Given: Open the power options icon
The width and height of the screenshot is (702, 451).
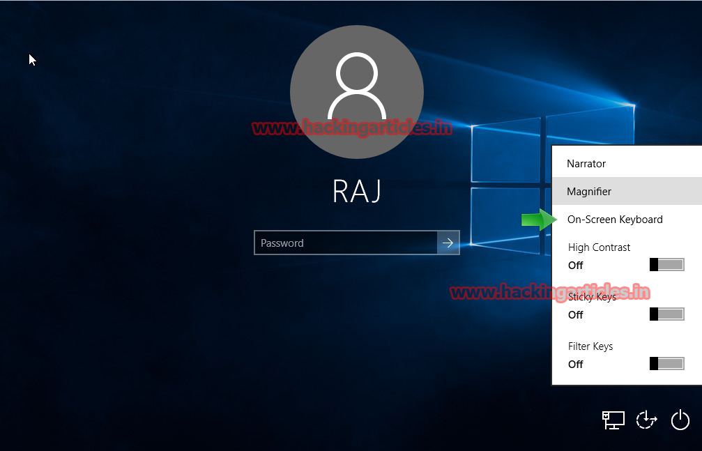Looking at the screenshot, I should click(680, 420).
